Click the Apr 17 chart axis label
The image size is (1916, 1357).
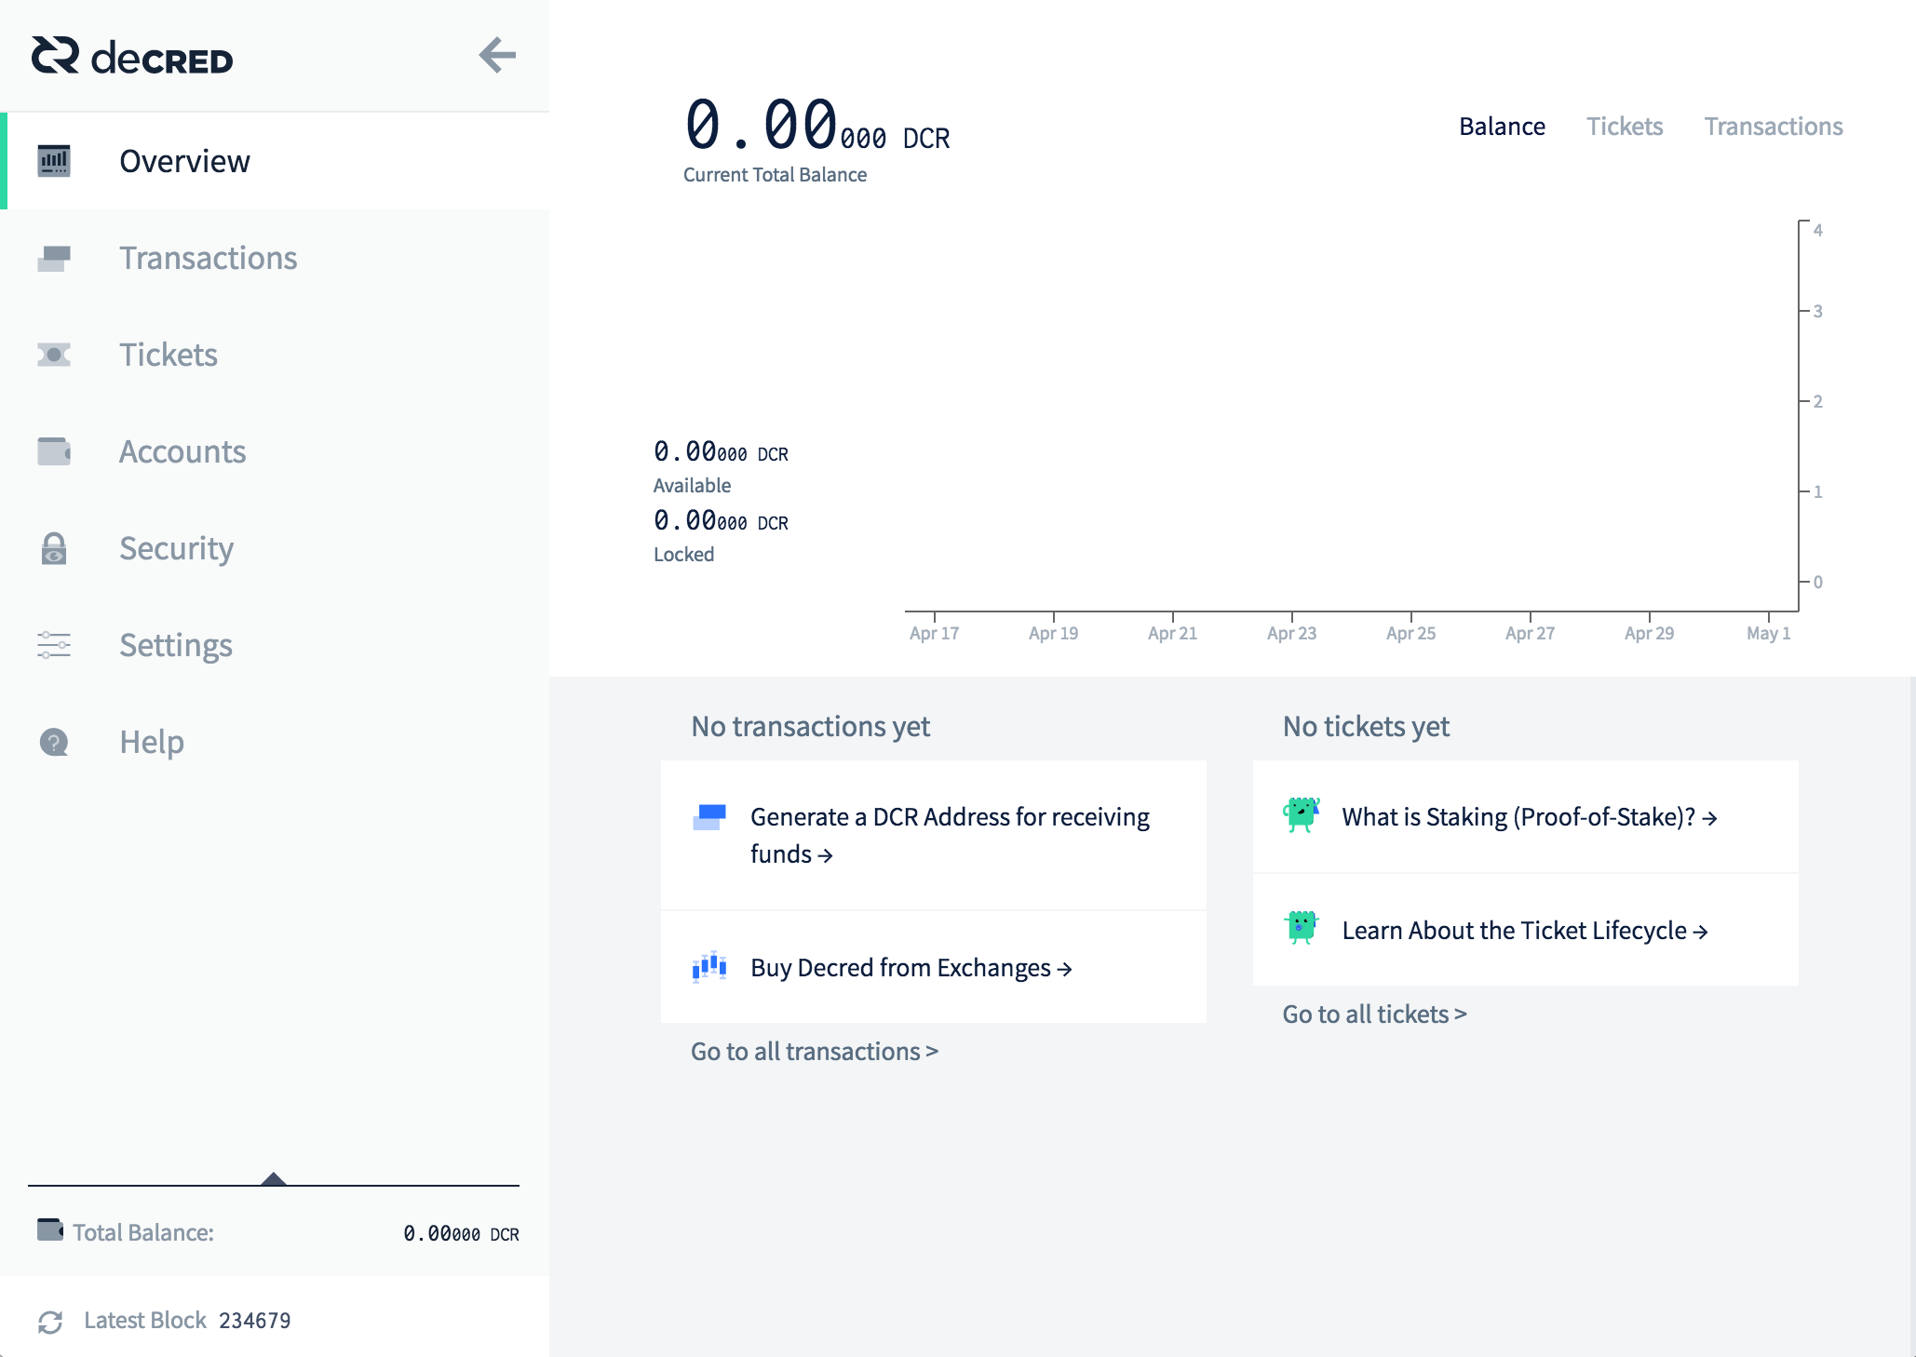point(934,633)
